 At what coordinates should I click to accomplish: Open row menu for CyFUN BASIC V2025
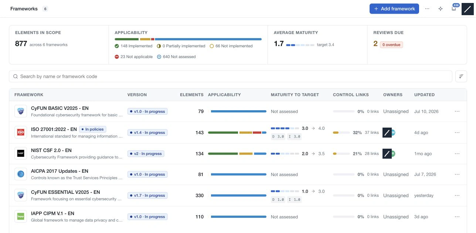[457, 111]
